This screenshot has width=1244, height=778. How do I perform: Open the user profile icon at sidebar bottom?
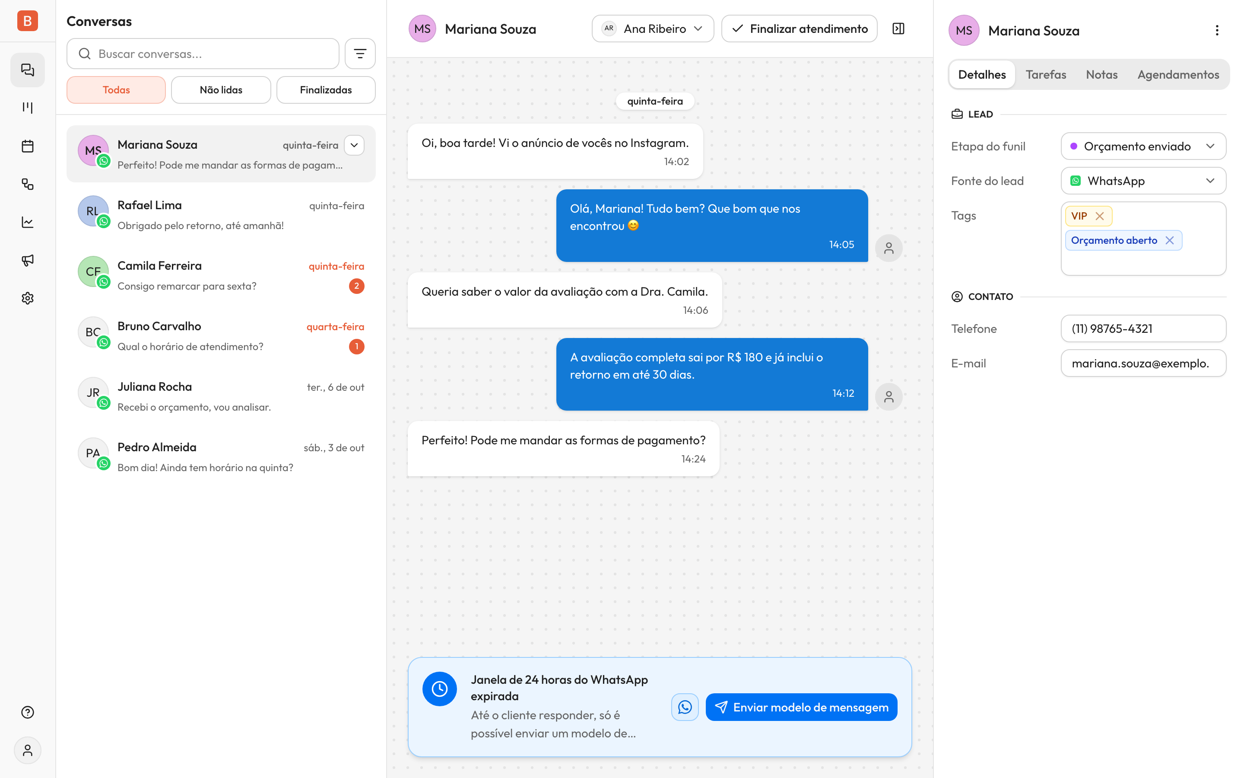(x=28, y=750)
